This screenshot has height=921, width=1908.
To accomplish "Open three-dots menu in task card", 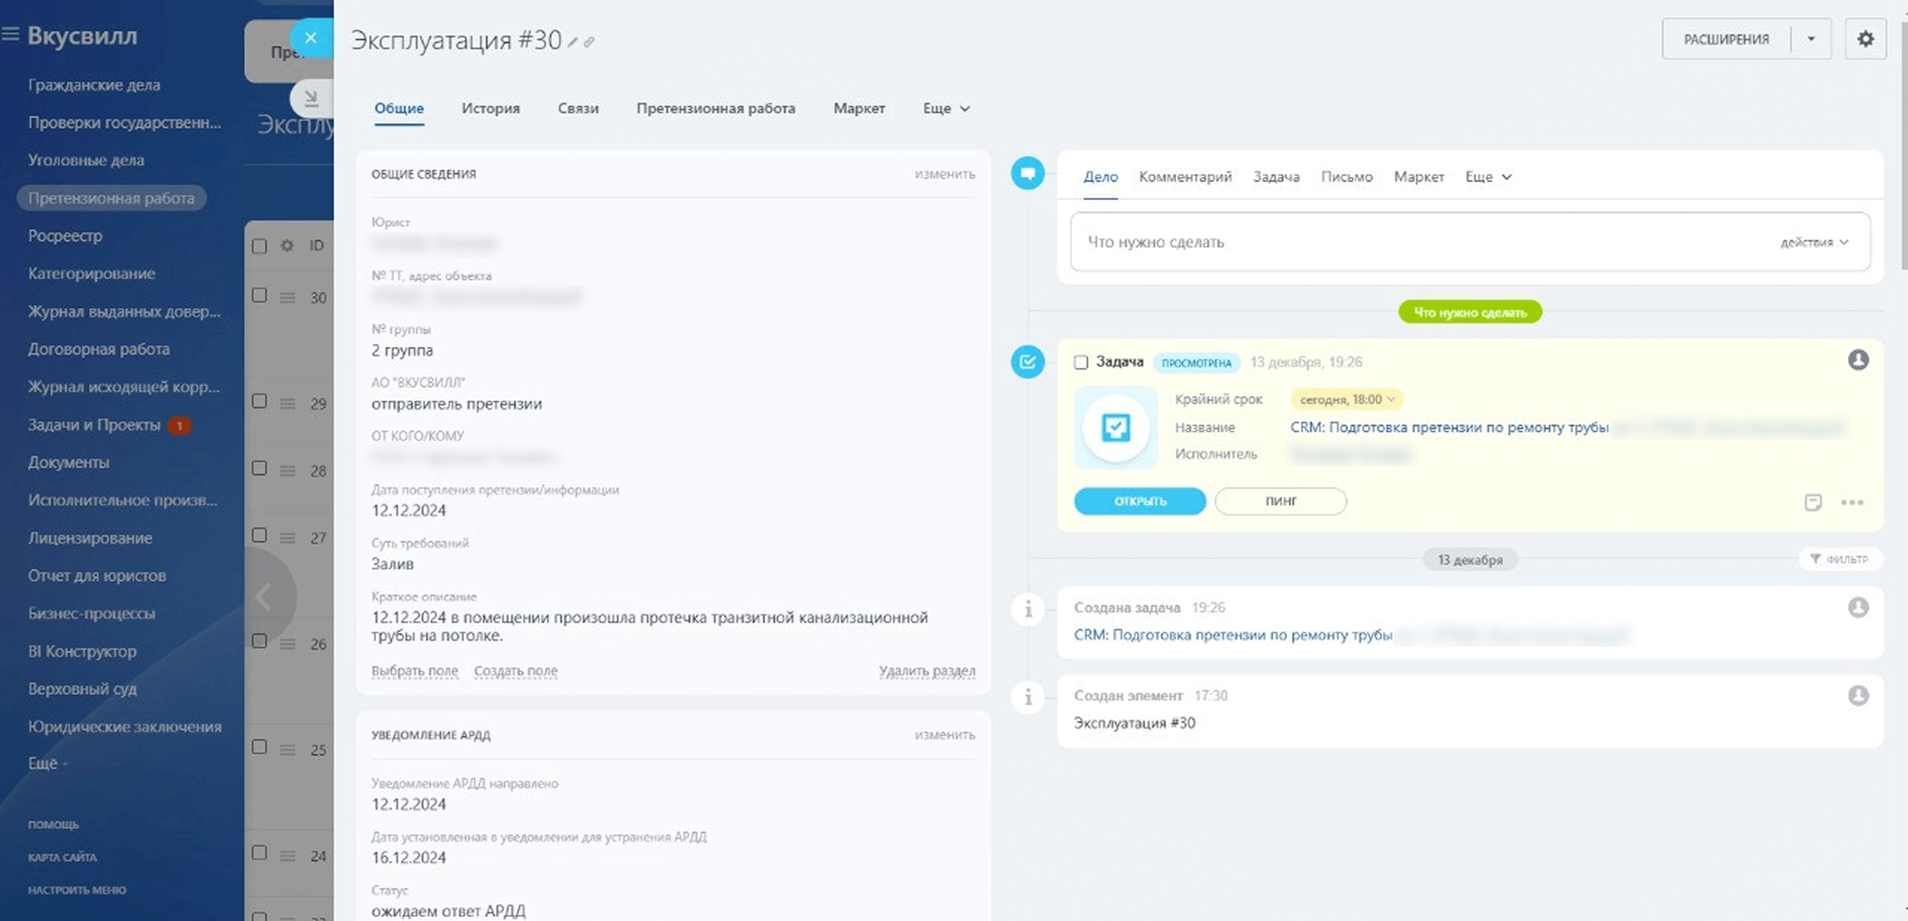I will pos(1851,502).
